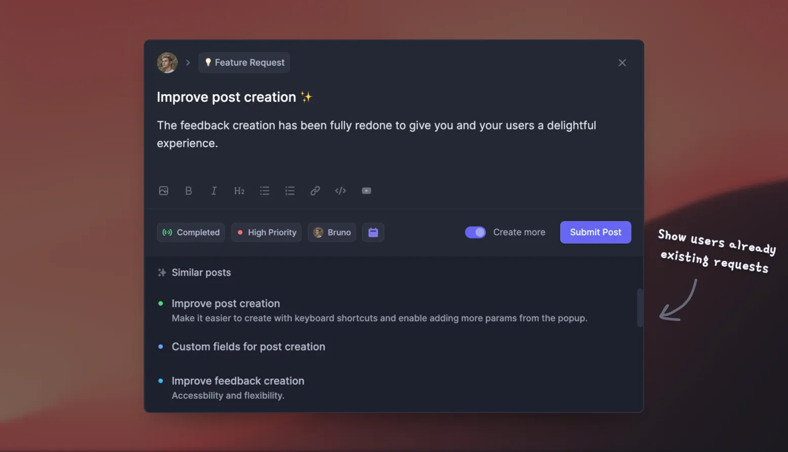Click the 'Create more' label text

tap(519, 232)
